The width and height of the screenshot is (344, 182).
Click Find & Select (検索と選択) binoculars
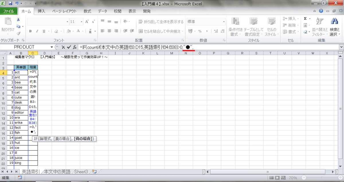point(334,27)
